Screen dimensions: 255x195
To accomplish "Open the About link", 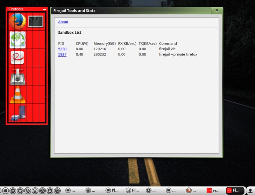I will coord(63,22).
